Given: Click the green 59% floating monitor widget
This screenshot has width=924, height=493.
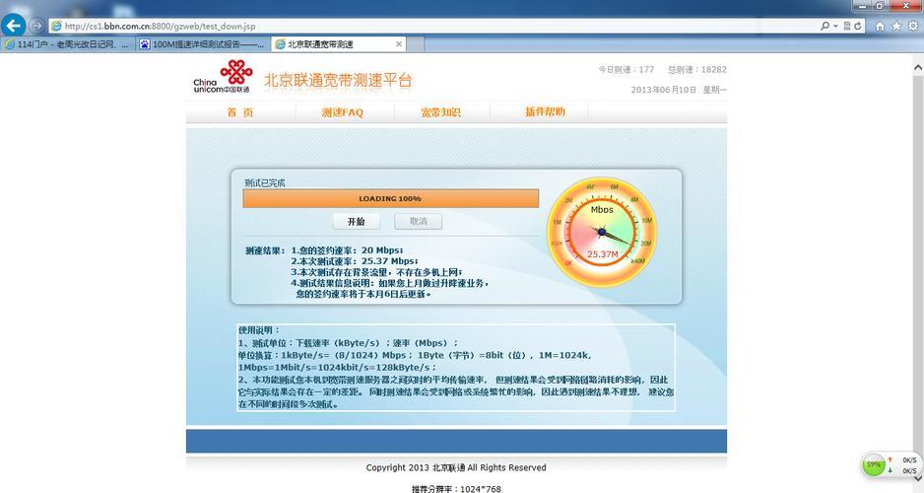Looking at the screenshot, I should [874, 464].
